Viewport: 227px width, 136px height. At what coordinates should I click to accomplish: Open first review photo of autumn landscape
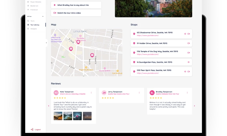tap(58, 116)
